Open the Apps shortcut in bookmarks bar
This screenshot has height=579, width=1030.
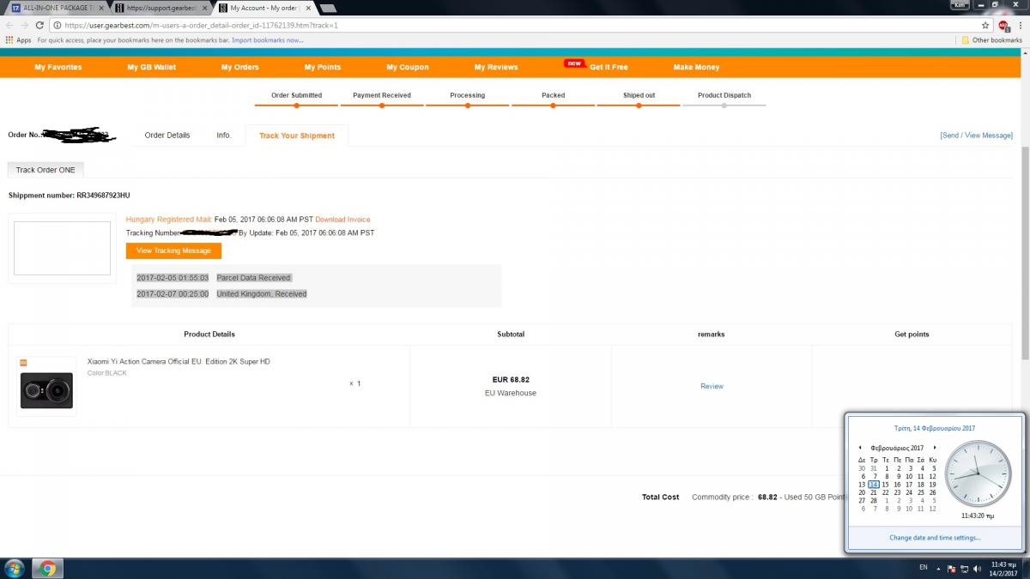click(x=18, y=40)
